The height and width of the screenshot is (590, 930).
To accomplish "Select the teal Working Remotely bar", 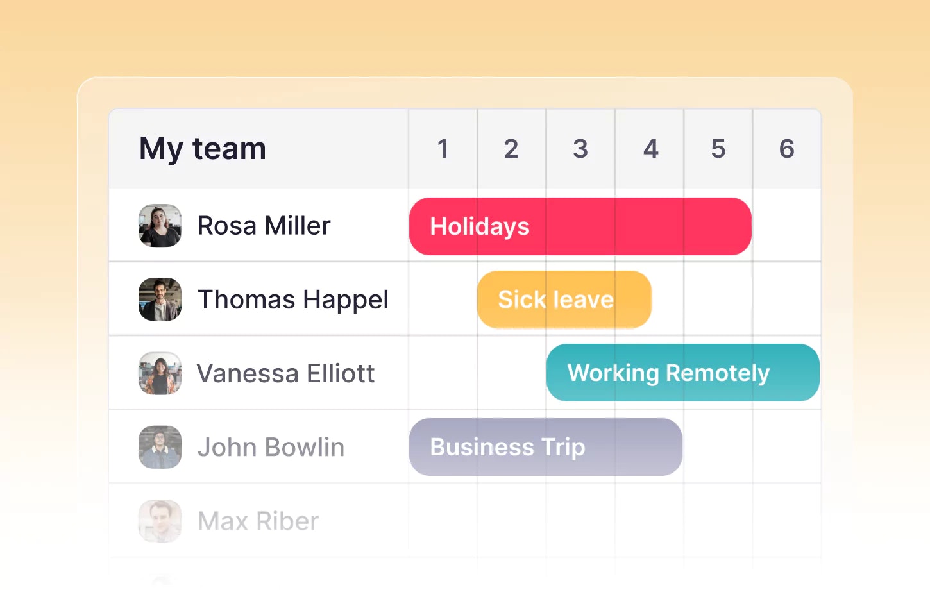I will point(682,373).
